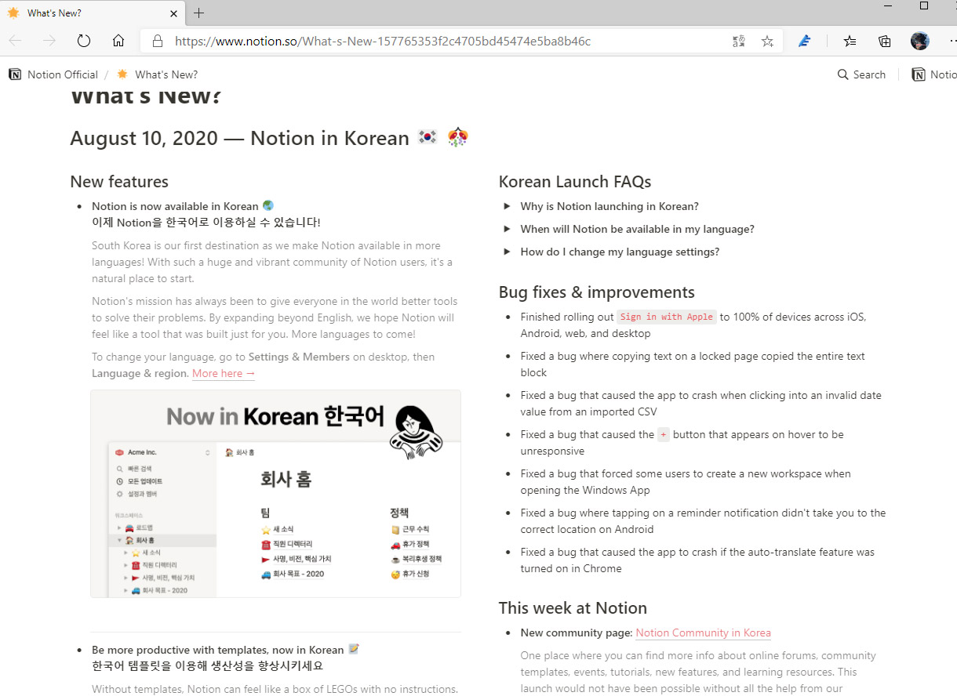Image resolution: width=957 pixels, height=696 pixels.
Task: Click the browser Back arrow
Action: click(x=16, y=41)
